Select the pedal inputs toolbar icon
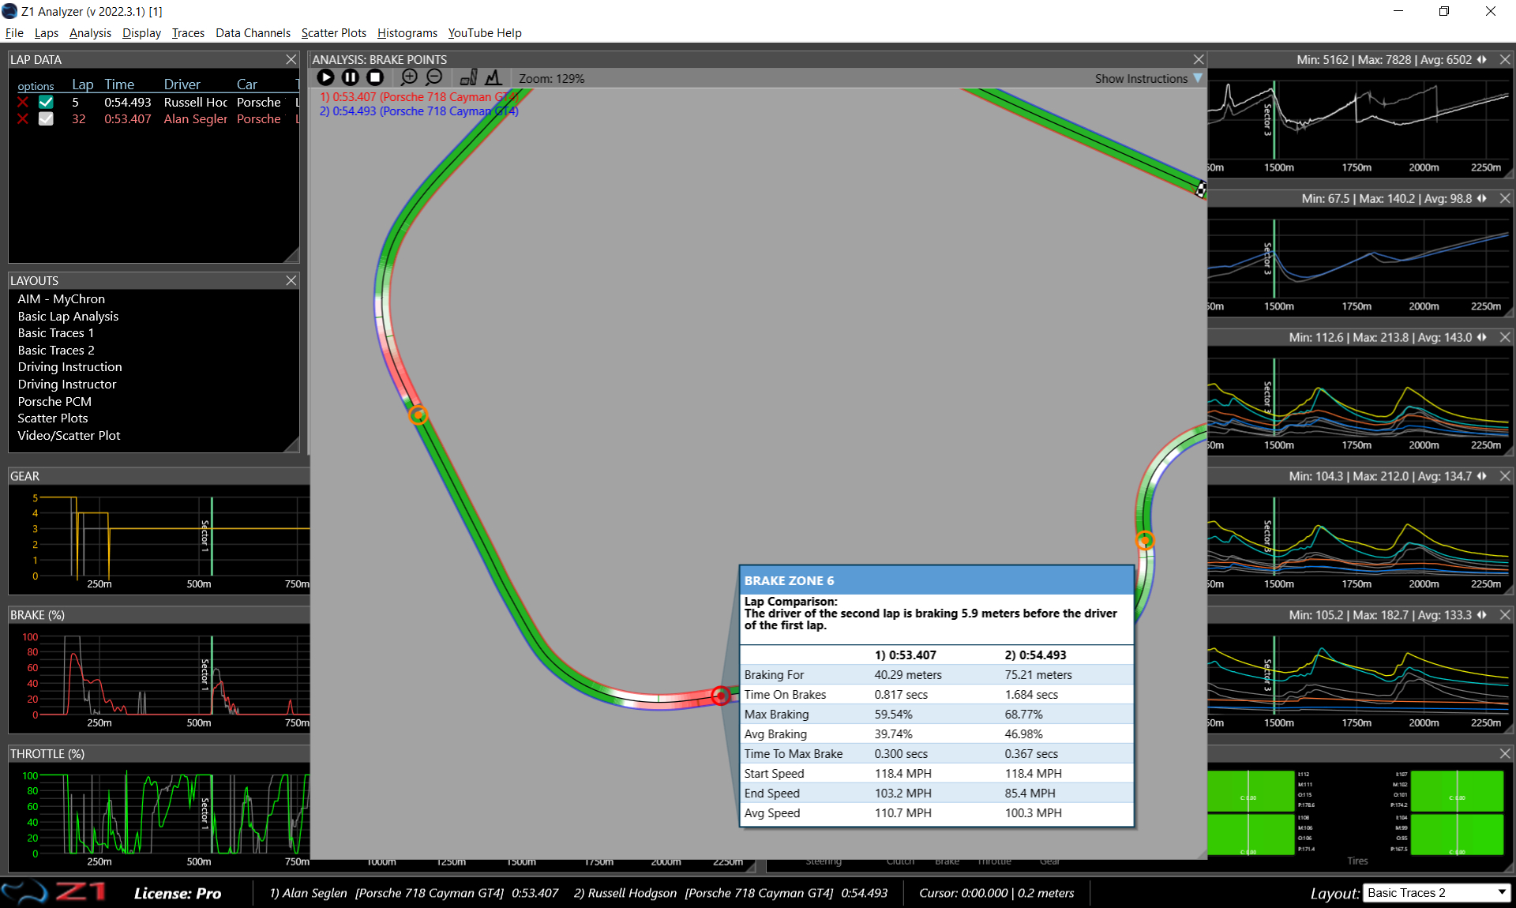1516x908 pixels. pos(468,77)
